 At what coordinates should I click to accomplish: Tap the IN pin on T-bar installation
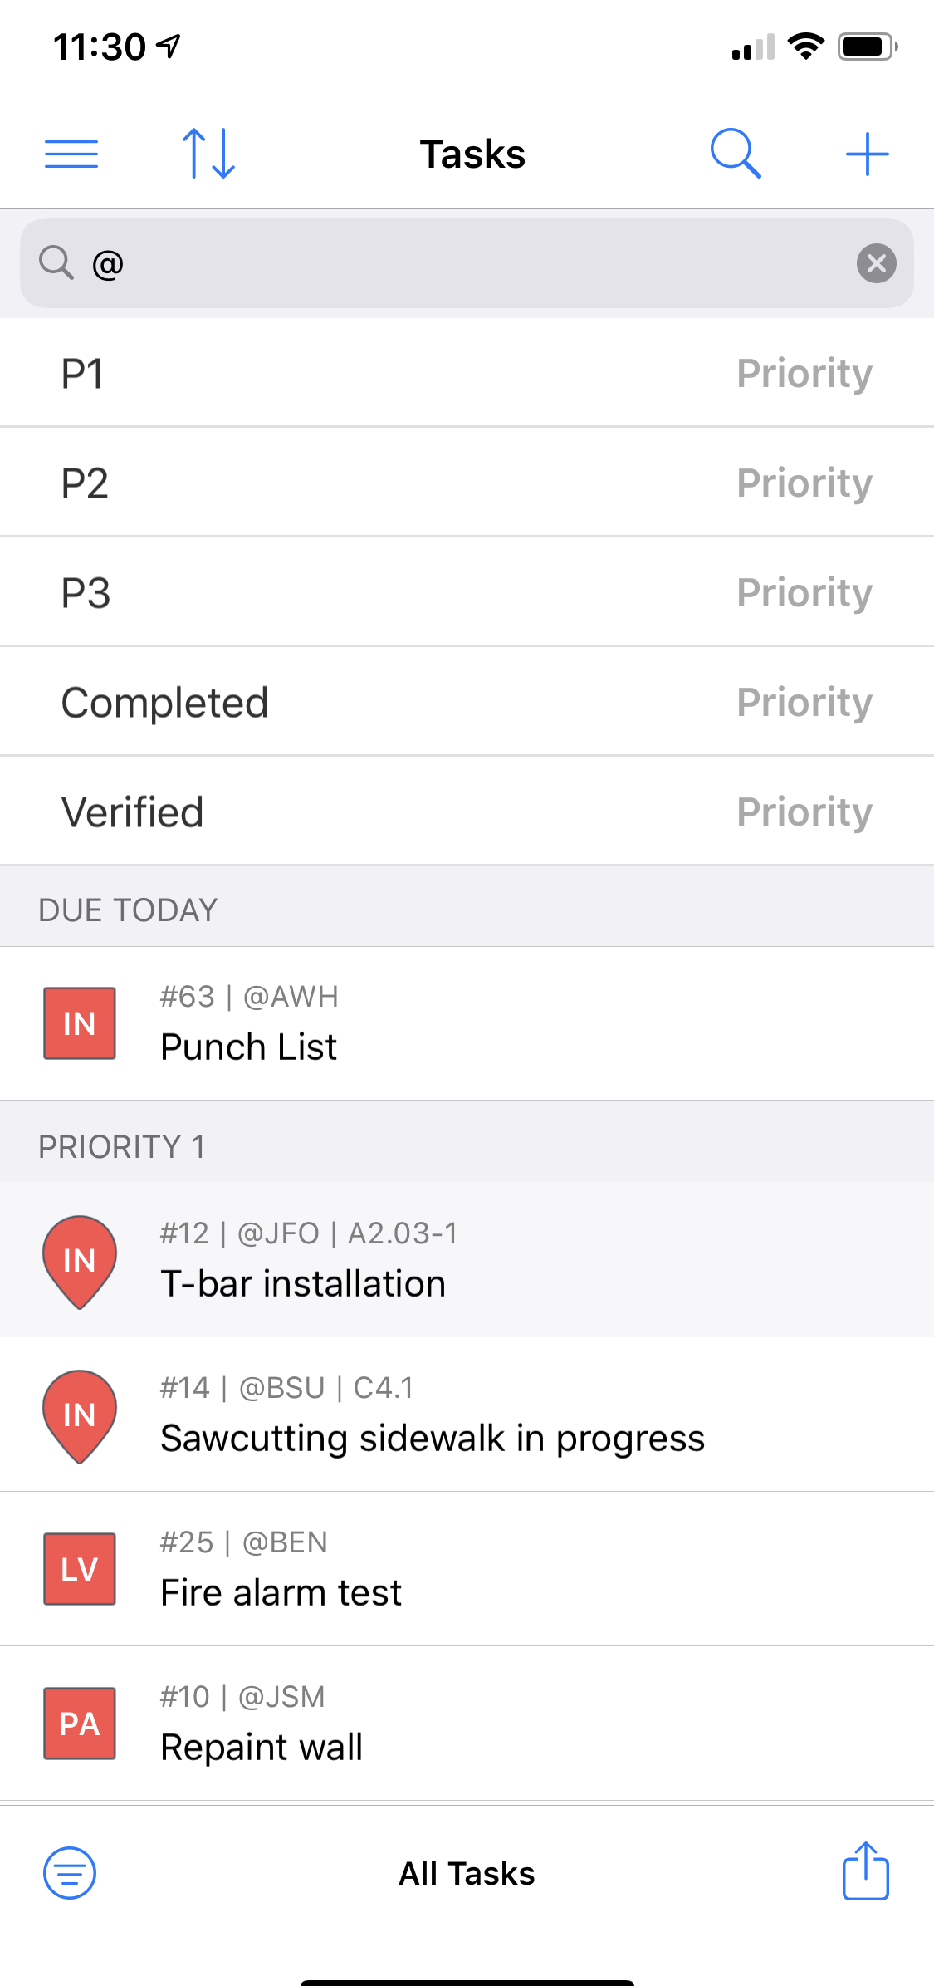(80, 1262)
